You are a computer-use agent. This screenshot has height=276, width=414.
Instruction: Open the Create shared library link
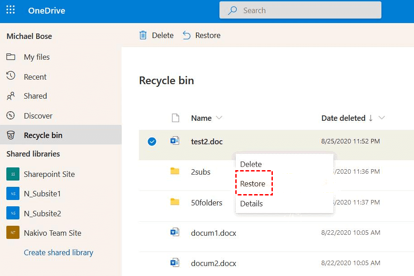[58, 252]
